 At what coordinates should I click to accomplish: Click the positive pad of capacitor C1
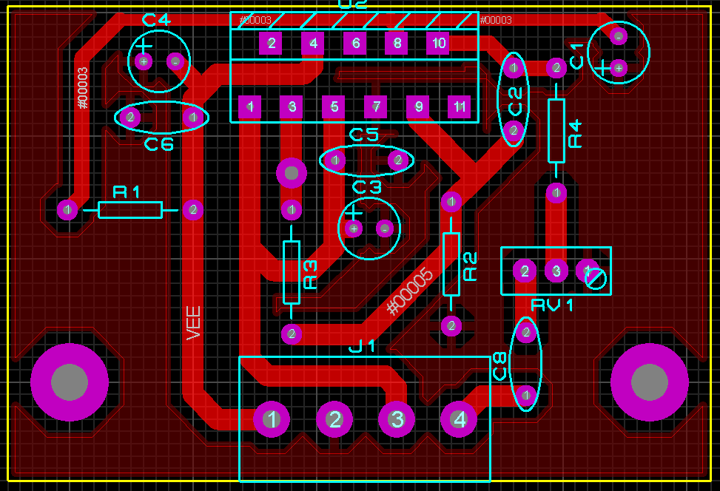coord(619,68)
